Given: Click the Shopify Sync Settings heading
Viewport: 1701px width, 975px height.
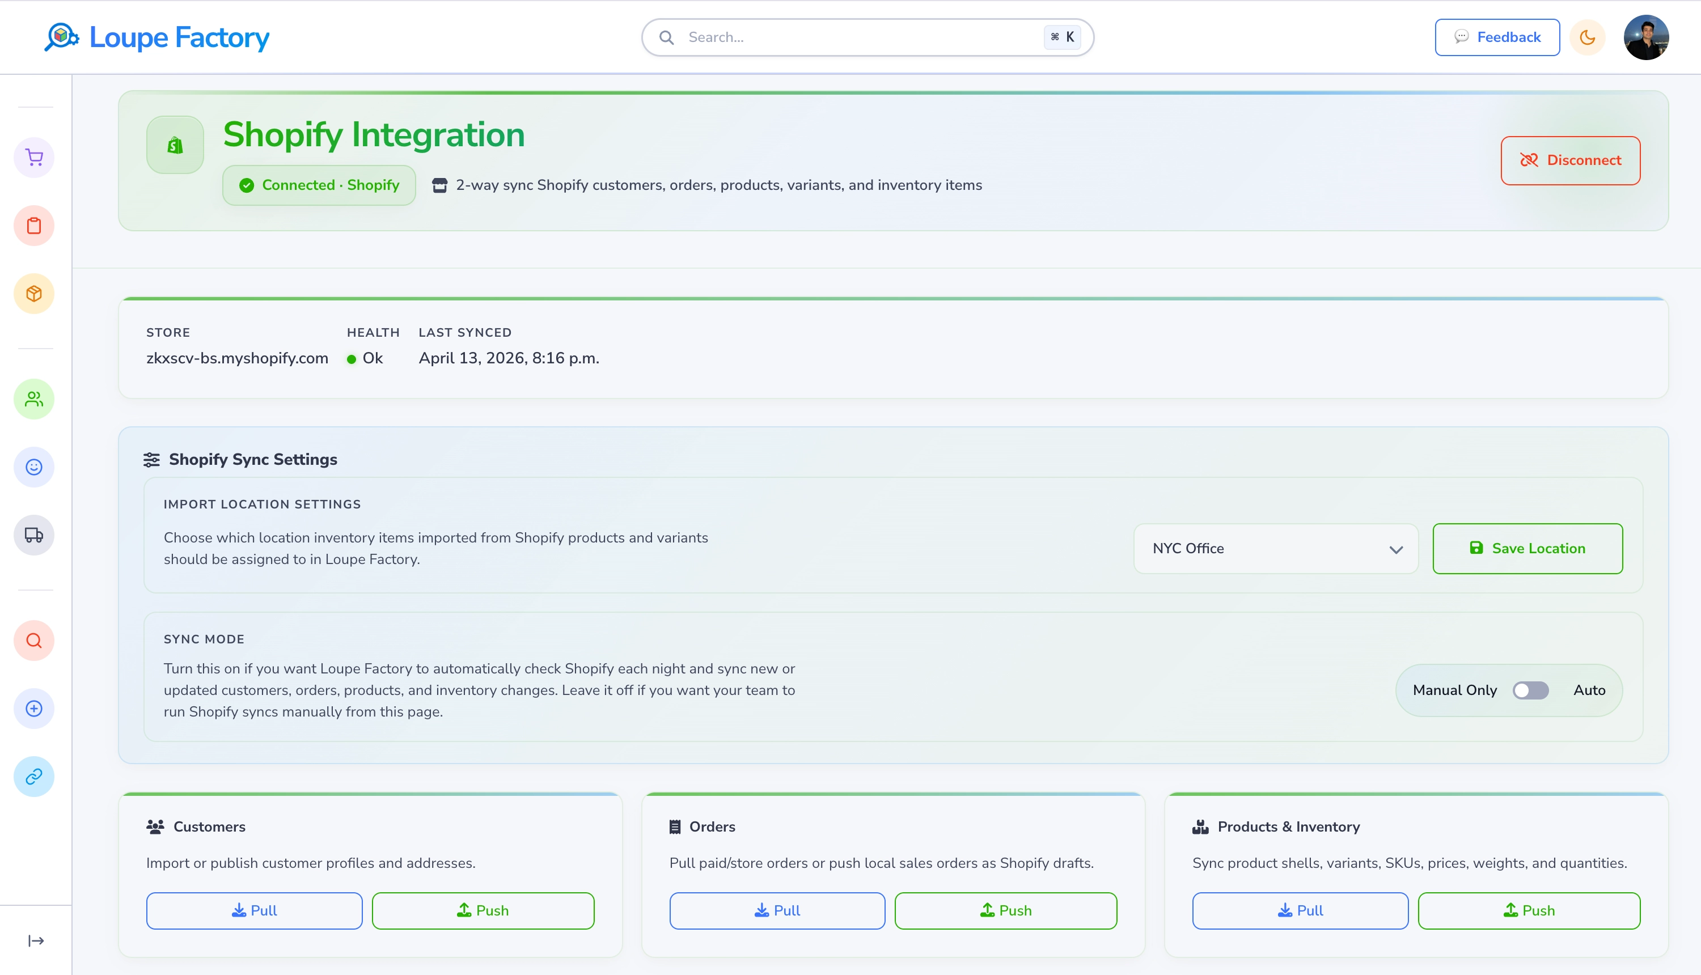Looking at the screenshot, I should pyautogui.click(x=253, y=459).
